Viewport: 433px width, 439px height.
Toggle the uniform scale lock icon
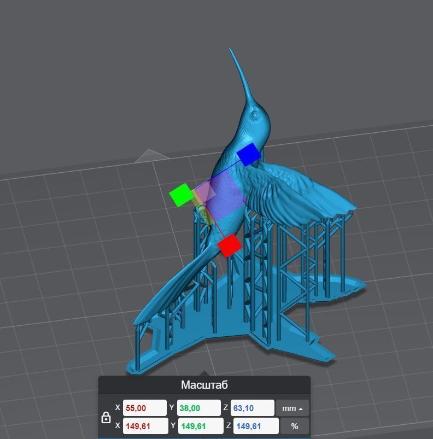pos(106,417)
